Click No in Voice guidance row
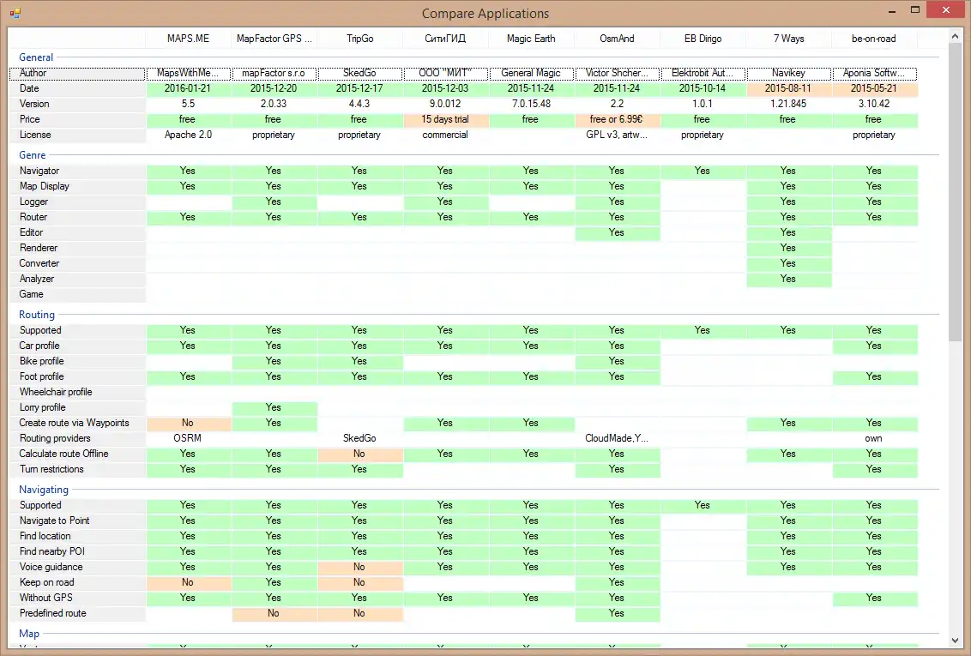 point(359,568)
